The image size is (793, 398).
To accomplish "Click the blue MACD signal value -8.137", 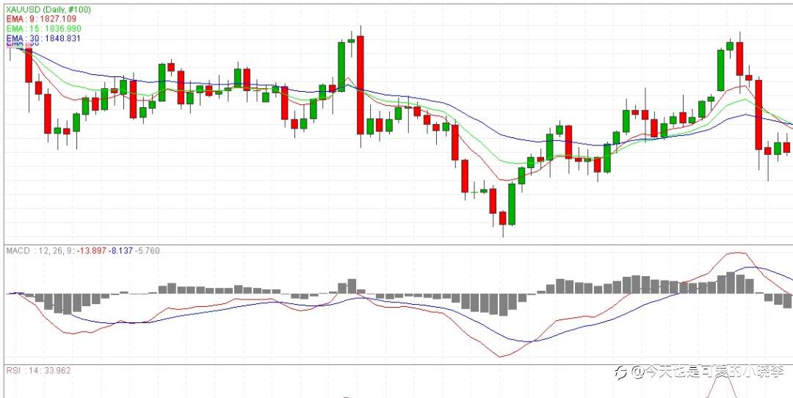I will coord(121,250).
